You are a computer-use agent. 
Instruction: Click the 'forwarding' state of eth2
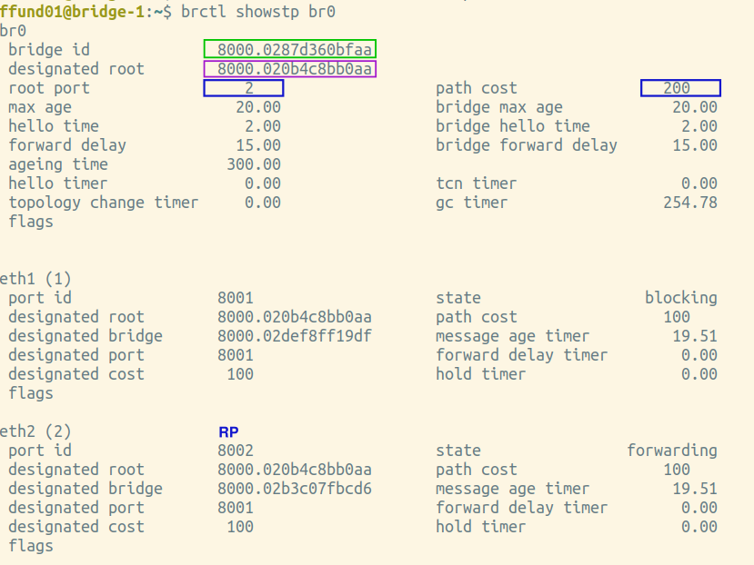672,451
